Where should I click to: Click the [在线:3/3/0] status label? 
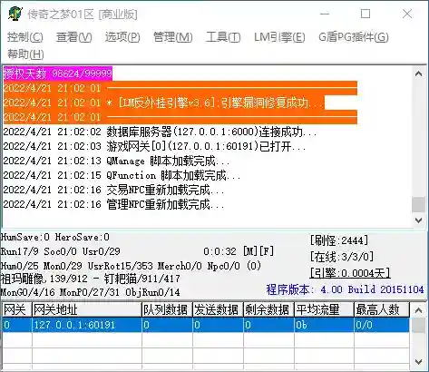click(342, 257)
